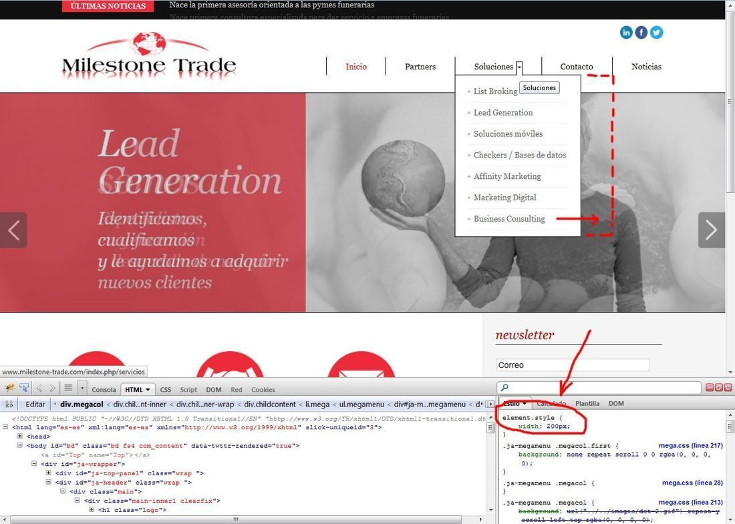Collapse the body#bd node
This screenshot has height=524, width=735.
(19, 445)
